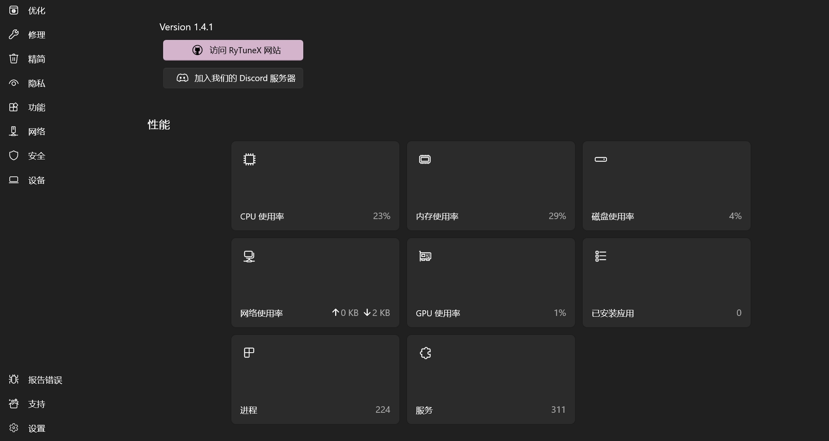This screenshot has height=441, width=829.
Task: Select the 报告错误 bug report icon
Action: tap(14, 379)
